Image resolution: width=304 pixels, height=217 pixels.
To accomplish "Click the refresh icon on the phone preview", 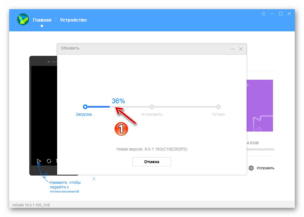I will 49,161.
